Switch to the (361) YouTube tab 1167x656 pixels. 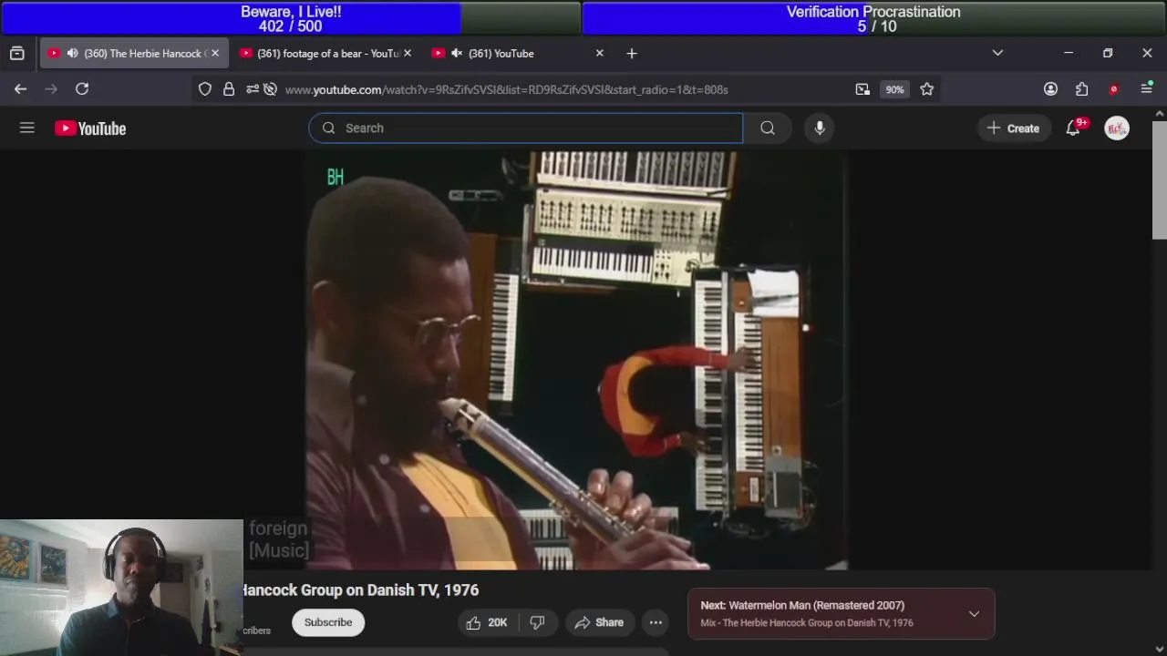(518, 53)
